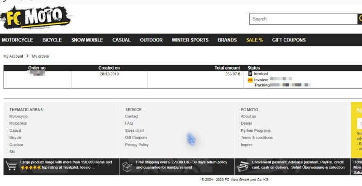Click the blurred order number cell
This screenshot has width=362, height=186.
pos(37,73)
